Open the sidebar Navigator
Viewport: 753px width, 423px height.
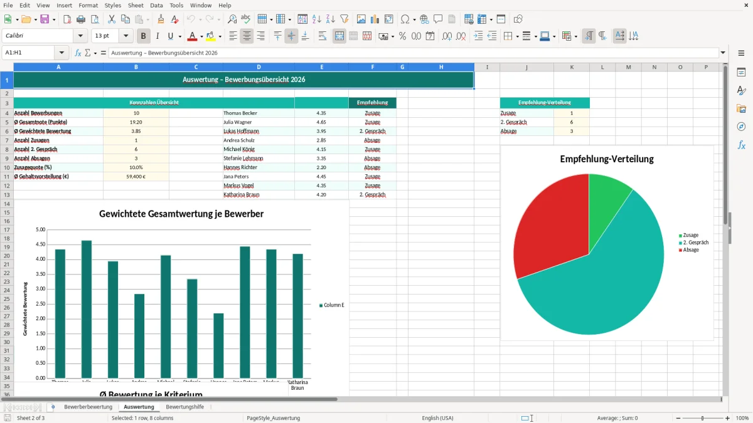(741, 127)
